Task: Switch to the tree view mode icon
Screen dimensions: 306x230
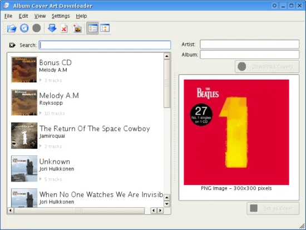Action: pyautogui.click(x=105, y=28)
